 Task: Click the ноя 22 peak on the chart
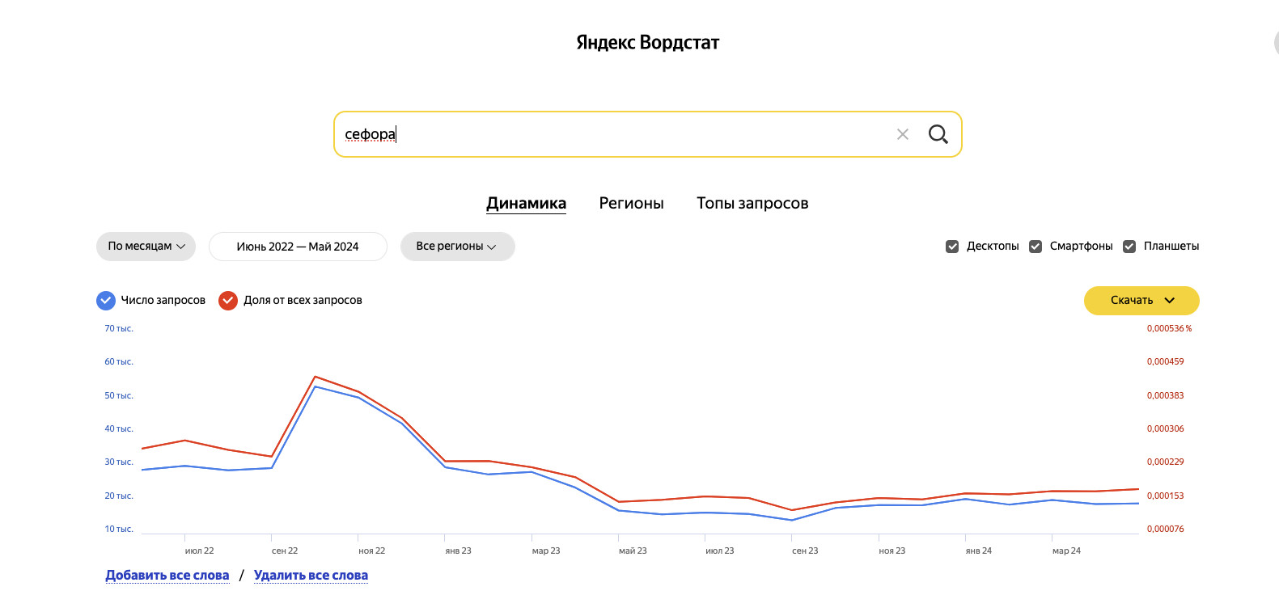coord(358,396)
